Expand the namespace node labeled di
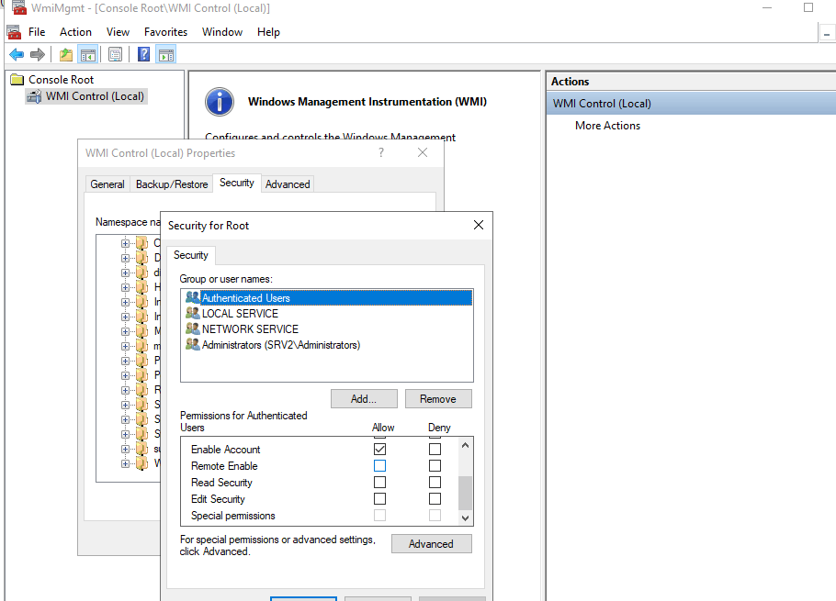Image resolution: width=836 pixels, height=601 pixels. point(125,273)
